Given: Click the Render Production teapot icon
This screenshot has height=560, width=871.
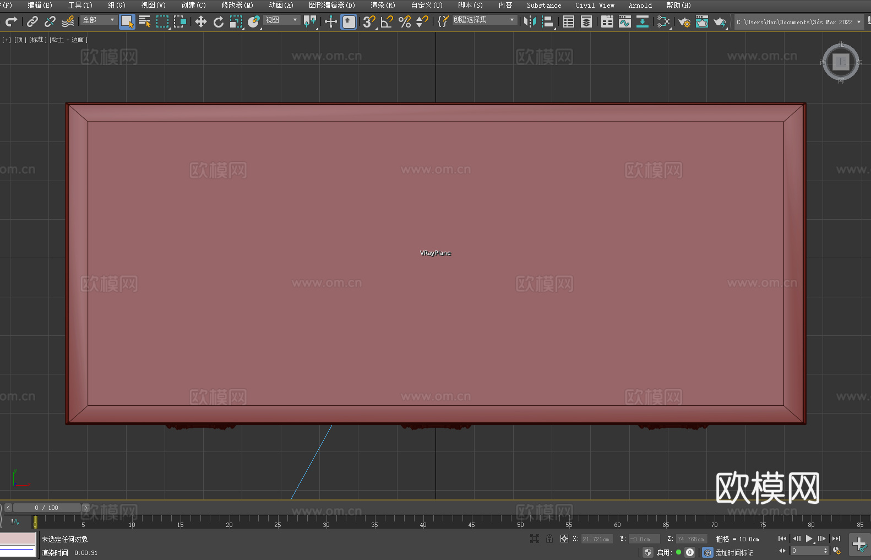Looking at the screenshot, I should pyautogui.click(x=720, y=21).
